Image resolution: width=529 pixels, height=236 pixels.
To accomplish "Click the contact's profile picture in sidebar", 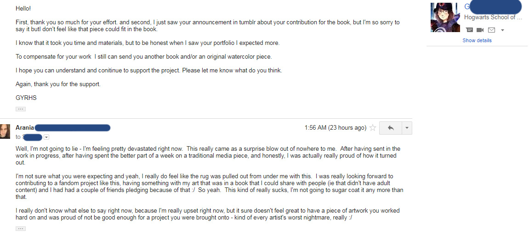I will (x=445, y=17).
